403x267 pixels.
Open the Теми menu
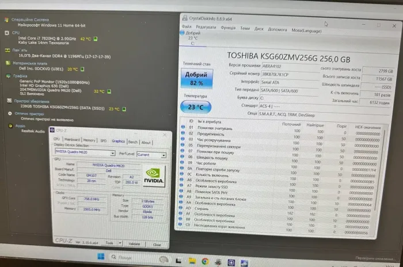tap(245, 28)
